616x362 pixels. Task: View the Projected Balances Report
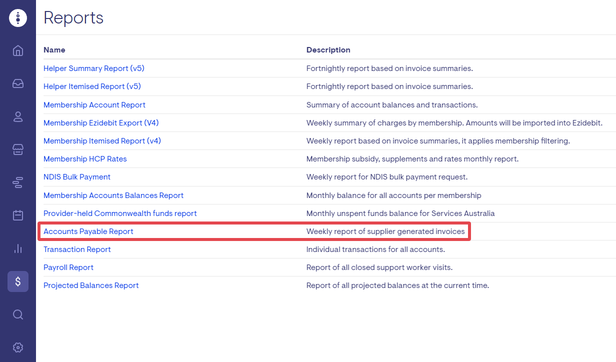coord(91,285)
